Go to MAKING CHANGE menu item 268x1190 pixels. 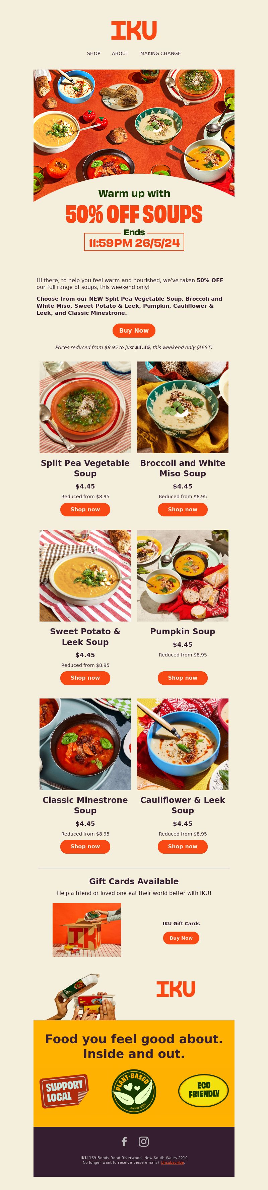161,54
